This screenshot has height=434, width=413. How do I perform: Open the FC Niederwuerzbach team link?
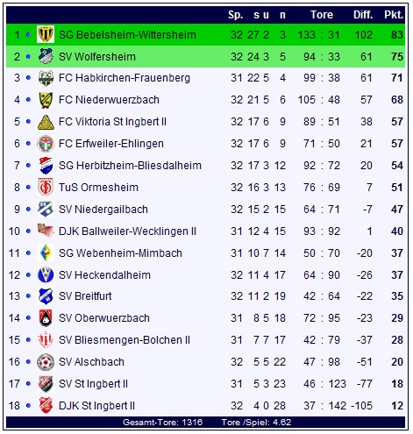tap(109, 100)
